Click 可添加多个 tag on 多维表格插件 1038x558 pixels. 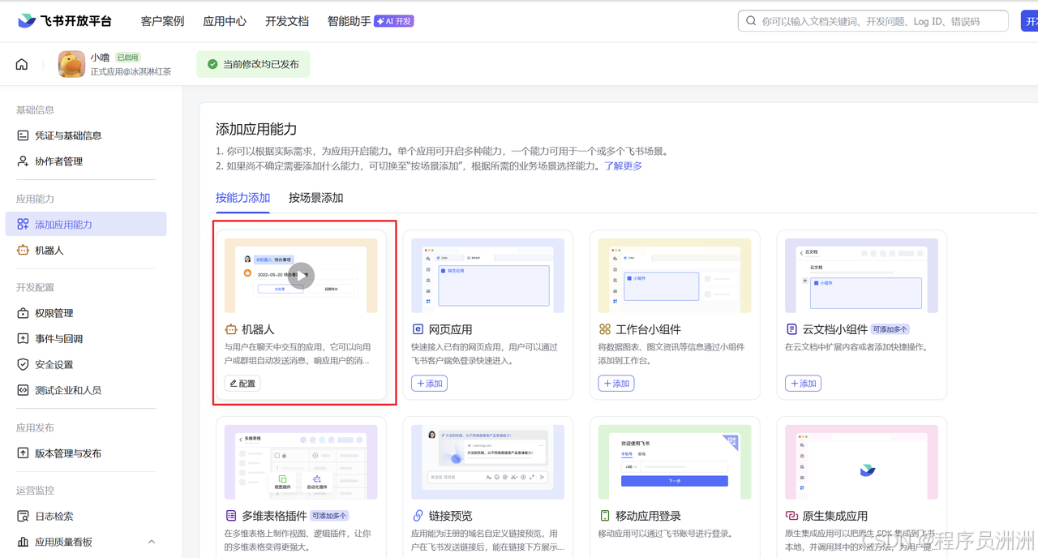click(329, 516)
